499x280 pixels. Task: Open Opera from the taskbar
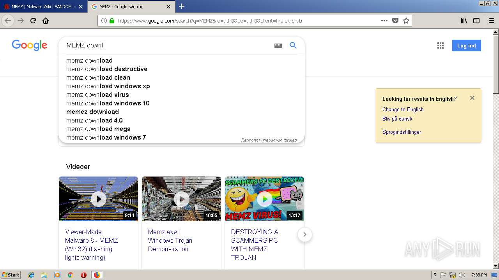point(83,275)
